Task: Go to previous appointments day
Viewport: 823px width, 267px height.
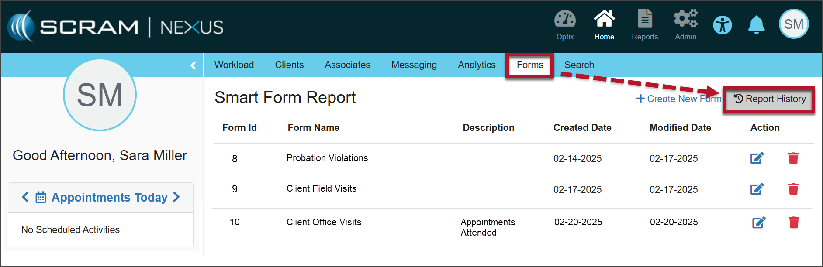Action: coord(25,197)
